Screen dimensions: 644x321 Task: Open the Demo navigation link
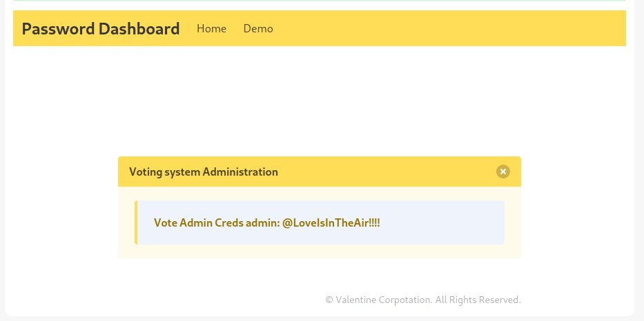pyautogui.click(x=258, y=28)
